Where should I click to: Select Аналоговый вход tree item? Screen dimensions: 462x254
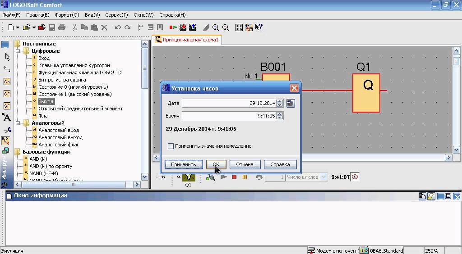tap(59, 130)
